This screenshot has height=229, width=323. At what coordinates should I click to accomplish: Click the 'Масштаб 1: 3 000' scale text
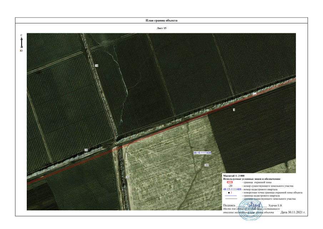pyautogui.click(x=234, y=176)
